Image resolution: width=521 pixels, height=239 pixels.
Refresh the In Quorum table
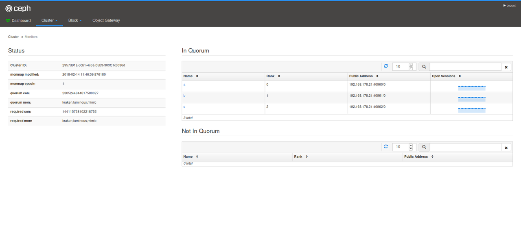[x=386, y=66]
